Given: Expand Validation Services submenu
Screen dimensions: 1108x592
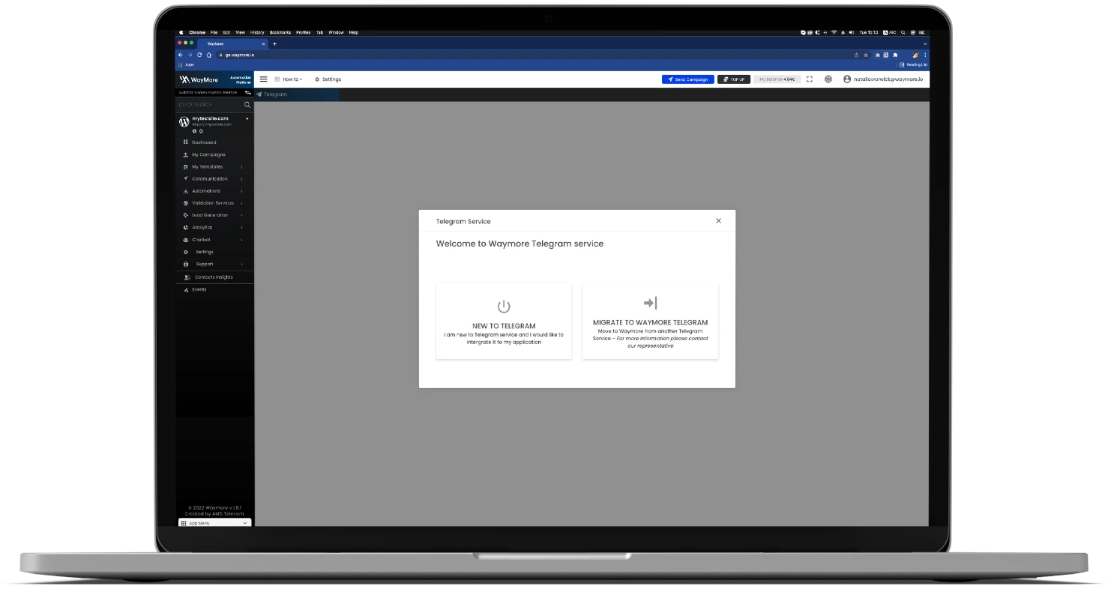Looking at the screenshot, I should coord(241,203).
